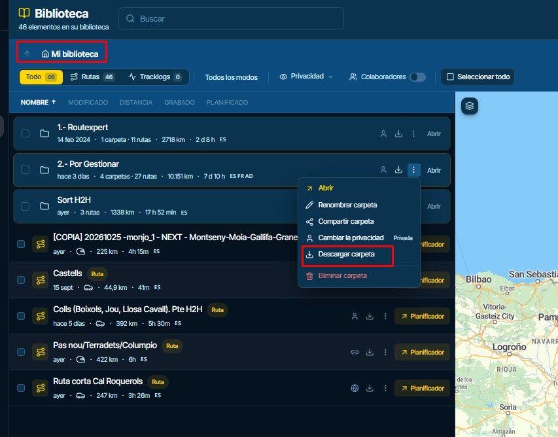Open Planificador for Ruta corta Cal Roquerols
The height and width of the screenshot is (437, 558).
[423, 388]
